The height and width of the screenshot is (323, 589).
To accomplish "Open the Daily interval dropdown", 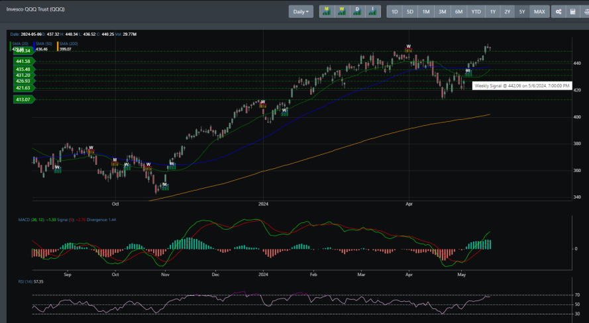I will pos(301,12).
